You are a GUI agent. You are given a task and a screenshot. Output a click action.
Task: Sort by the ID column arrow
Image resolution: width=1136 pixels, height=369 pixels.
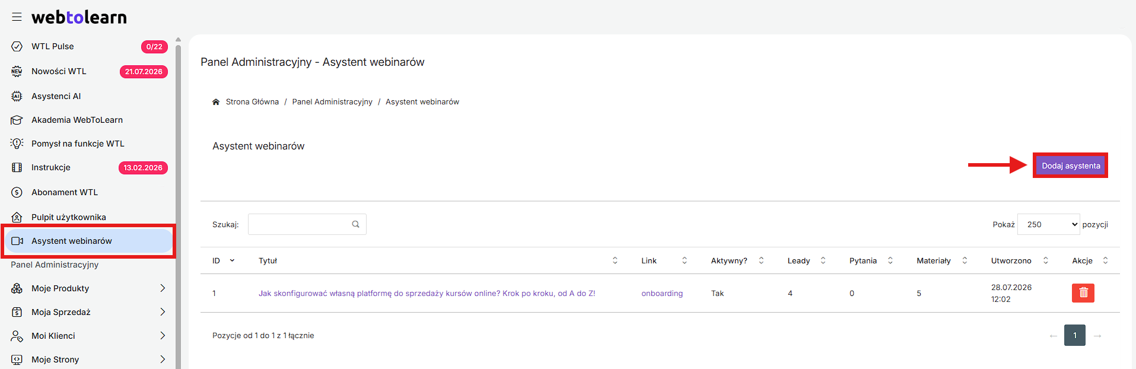pos(232,260)
